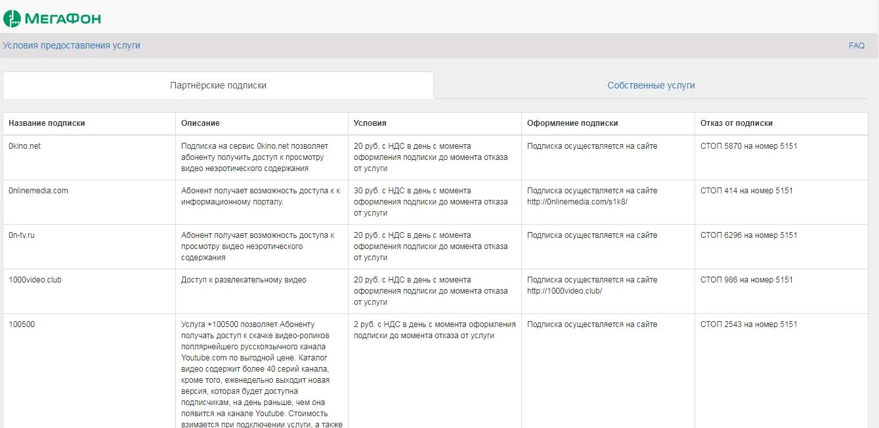Click the Название подписки column header
The height and width of the screenshot is (428, 879).
pyautogui.click(x=47, y=123)
